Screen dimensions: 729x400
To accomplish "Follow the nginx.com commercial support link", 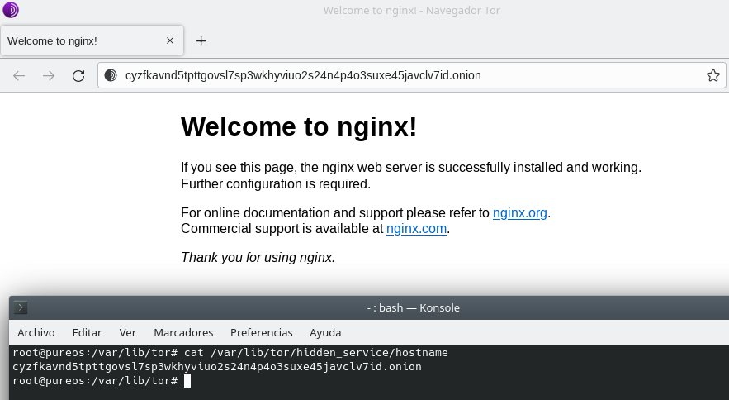I will pos(417,229).
